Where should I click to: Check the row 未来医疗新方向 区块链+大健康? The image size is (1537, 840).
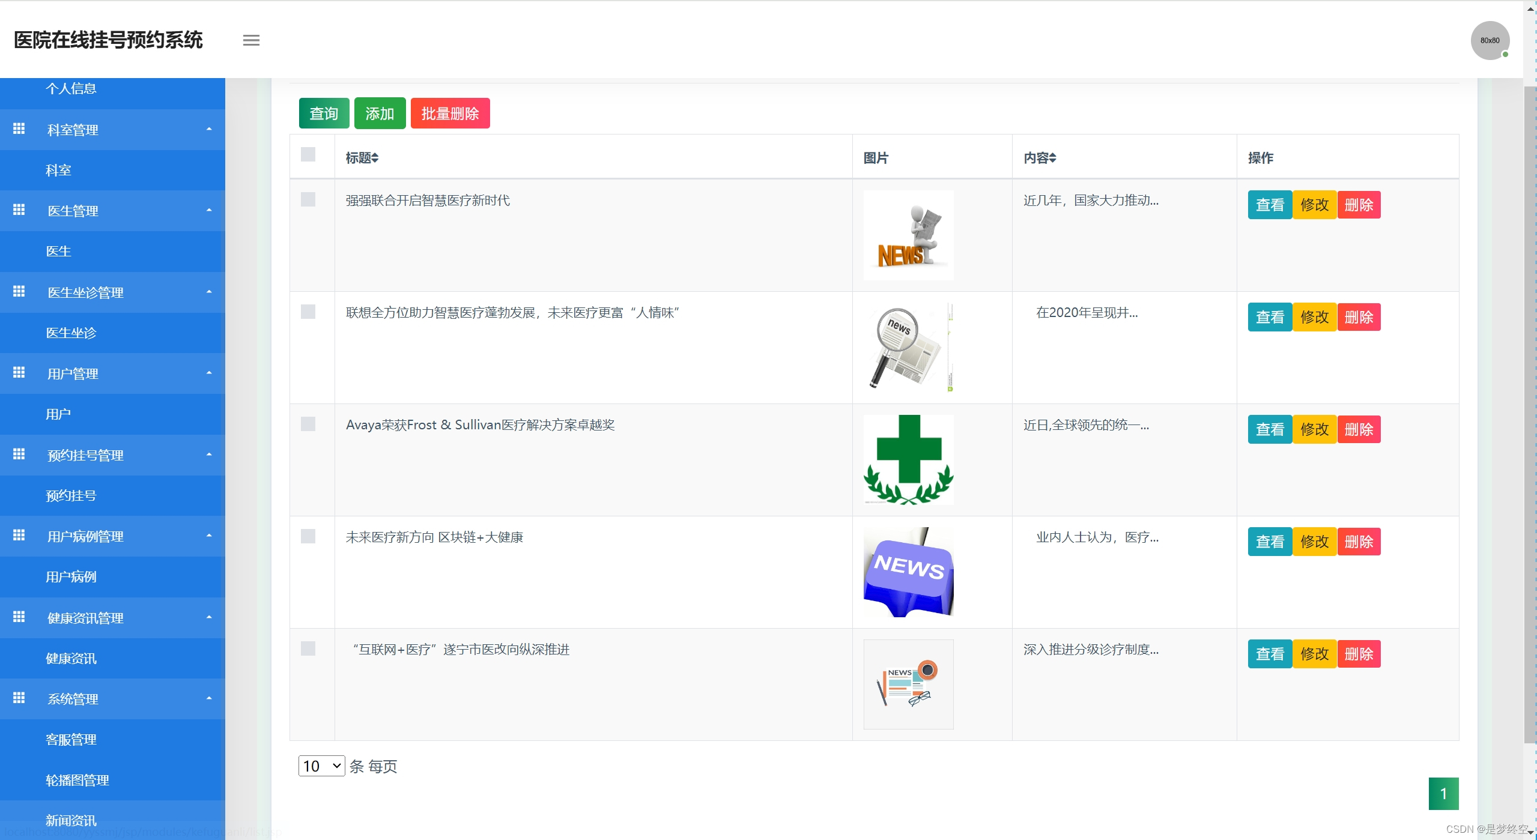click(x=308, y=536)
